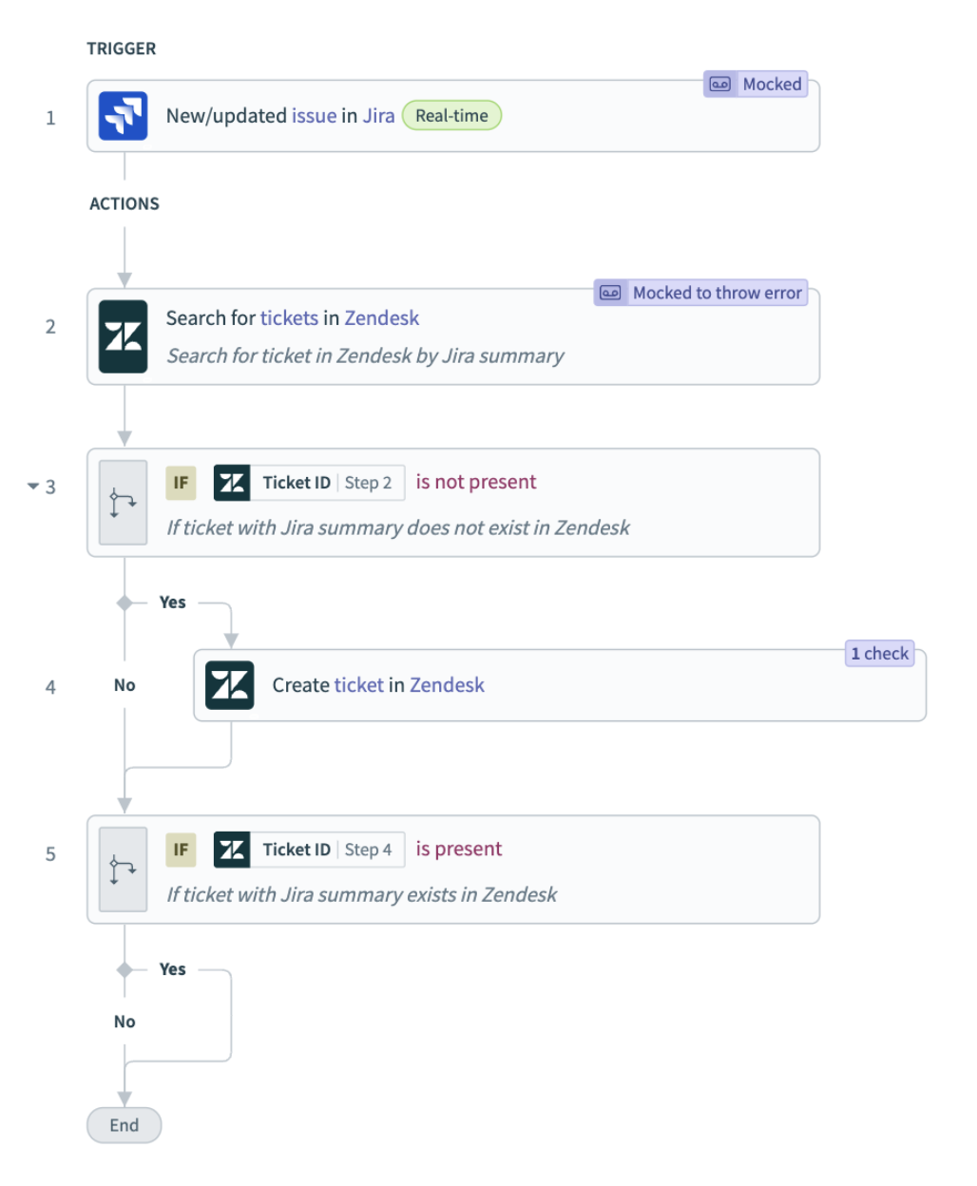
Task: Click the IF badge on step 5
Action: (x=181, y=849)
